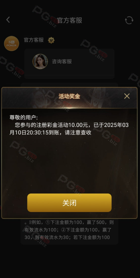The image size is (140, 278).
Task: Tap the 官方客服 header title
Action: pos(70,20)
